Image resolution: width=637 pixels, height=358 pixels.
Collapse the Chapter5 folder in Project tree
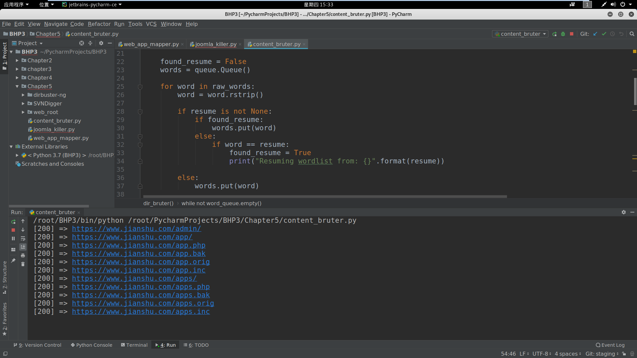[17, 86]
